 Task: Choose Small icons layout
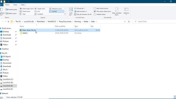click(25, 11)
